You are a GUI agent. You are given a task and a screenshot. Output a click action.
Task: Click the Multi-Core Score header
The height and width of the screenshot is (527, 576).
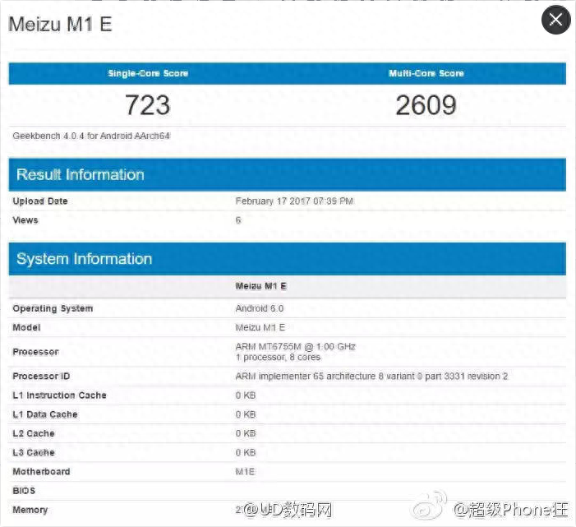click(426, 73)
